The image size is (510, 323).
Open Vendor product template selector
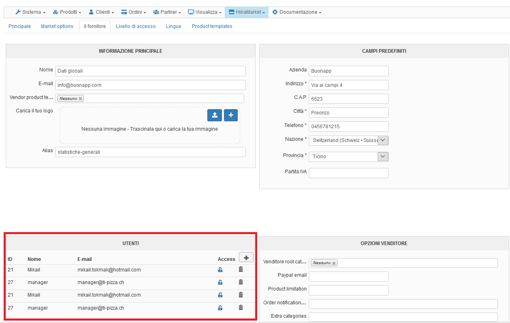tap(150, 99)
